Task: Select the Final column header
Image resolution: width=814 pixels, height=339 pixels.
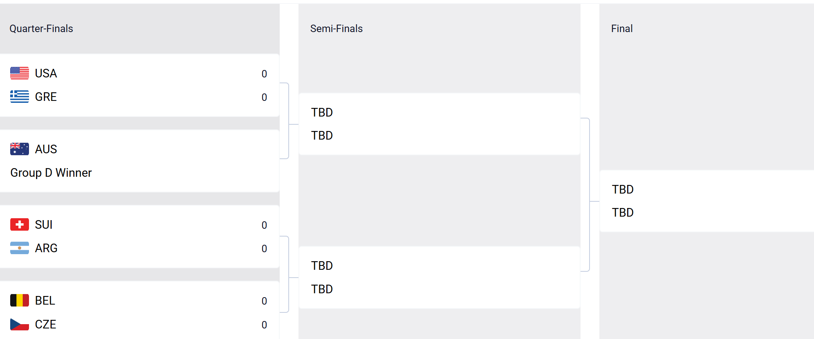Action: (x=622, y=28)
